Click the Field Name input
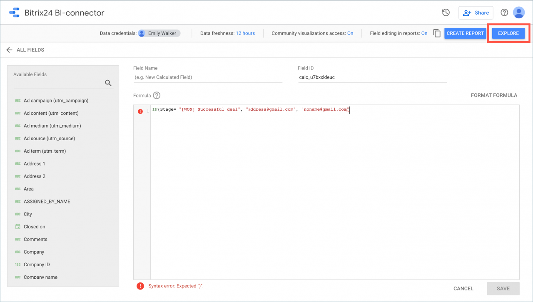 (x=208, y=77)
